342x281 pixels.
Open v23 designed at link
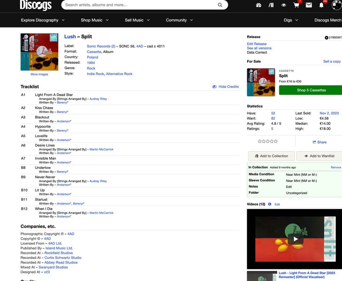(x=47, y=272)
